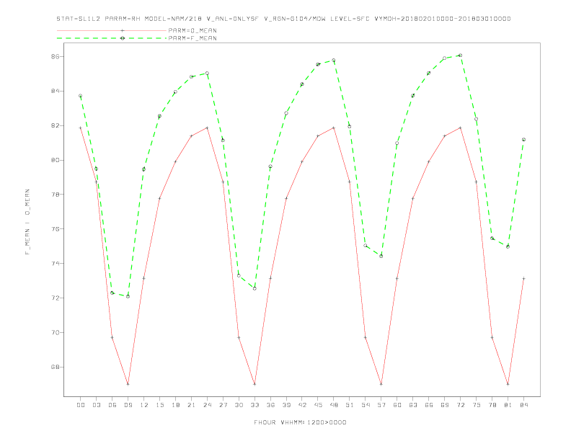Click the y-axis tick label 84
Image resolution: width=571 pixels, height=441 pixels.
coord(56,91)
